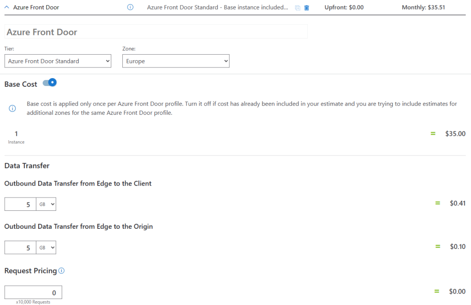
Task: Click the Azure Front Door header title
Action: click(x=36, y=7)
